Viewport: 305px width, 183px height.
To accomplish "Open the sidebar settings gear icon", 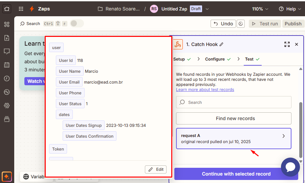I will [x=7, y=106].
